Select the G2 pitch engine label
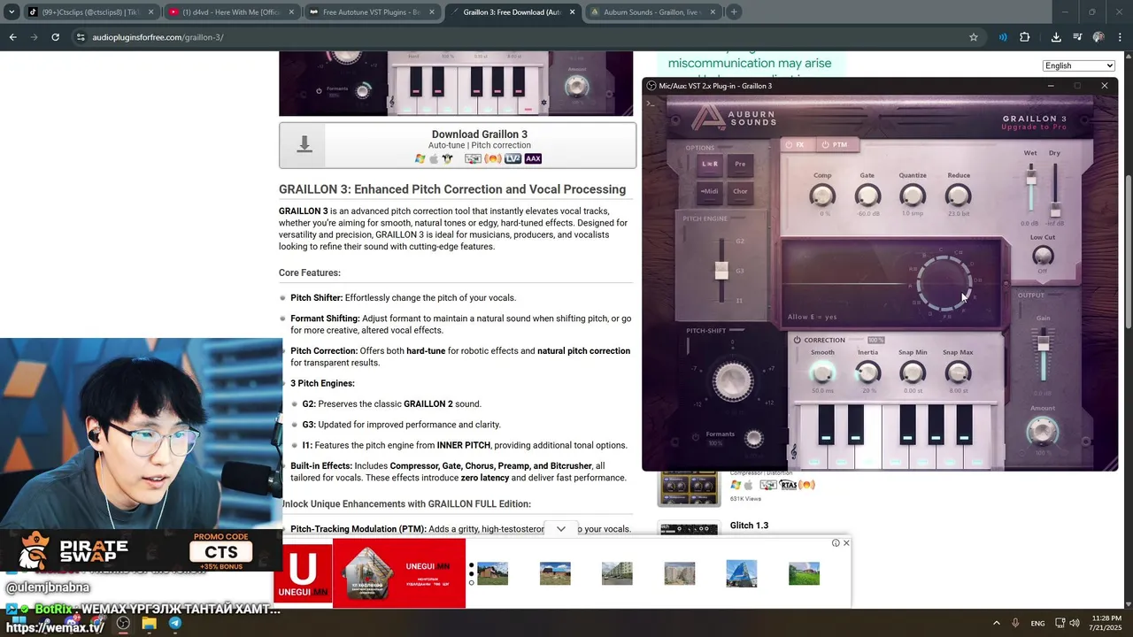The height and width of the screenshot is (637, 1133). pos(740,241)
